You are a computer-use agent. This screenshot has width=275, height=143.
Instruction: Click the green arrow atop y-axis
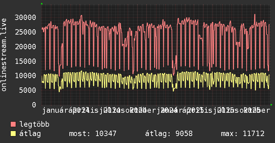click(42, 4)
